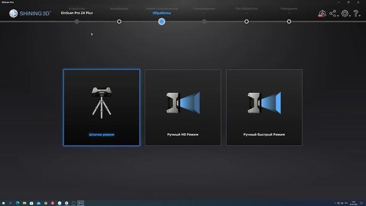The height and width of the screenshot is (206, 366).
Task: Open the cloud upload icon with red badge
Action: click(x=322, y=14)
